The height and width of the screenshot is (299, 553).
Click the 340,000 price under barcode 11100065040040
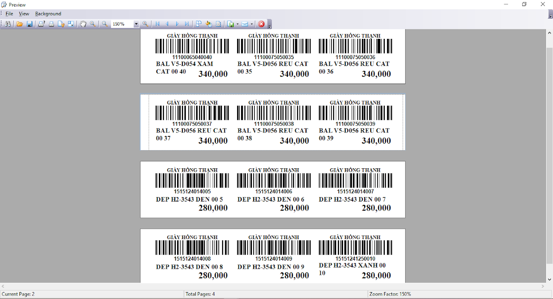[x=213, y=74]
